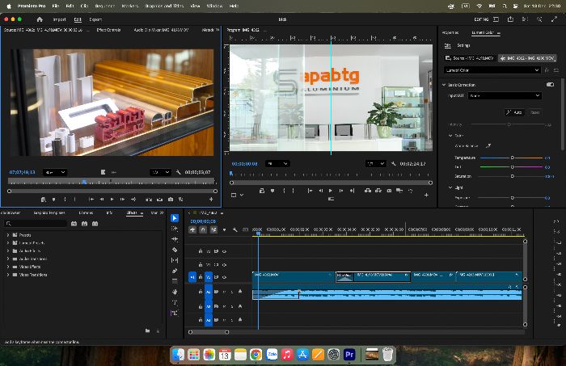Toggle Linked Selection in timeline
Image resolution: width=566 pixels, height=366 pixels.
[x=213, y=229]
